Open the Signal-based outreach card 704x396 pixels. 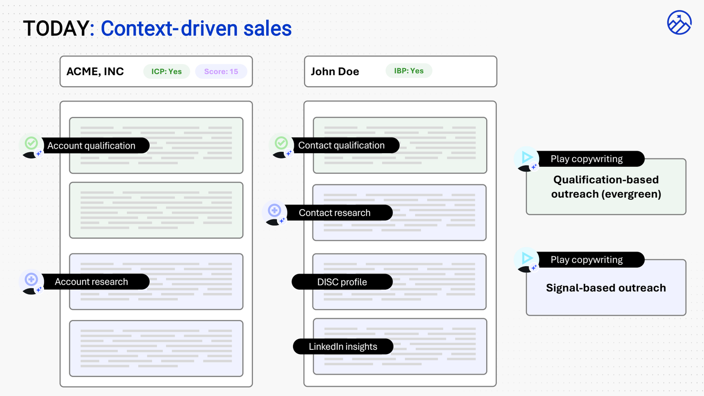tap(606, 287)
